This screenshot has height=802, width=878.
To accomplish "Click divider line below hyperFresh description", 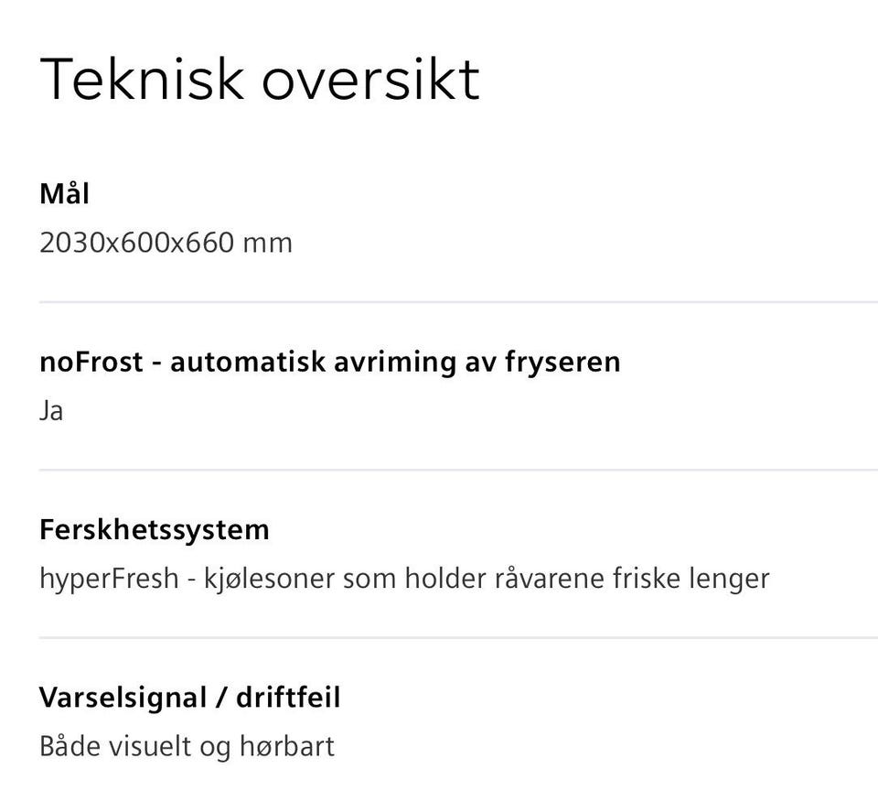I will pos(458,638).
